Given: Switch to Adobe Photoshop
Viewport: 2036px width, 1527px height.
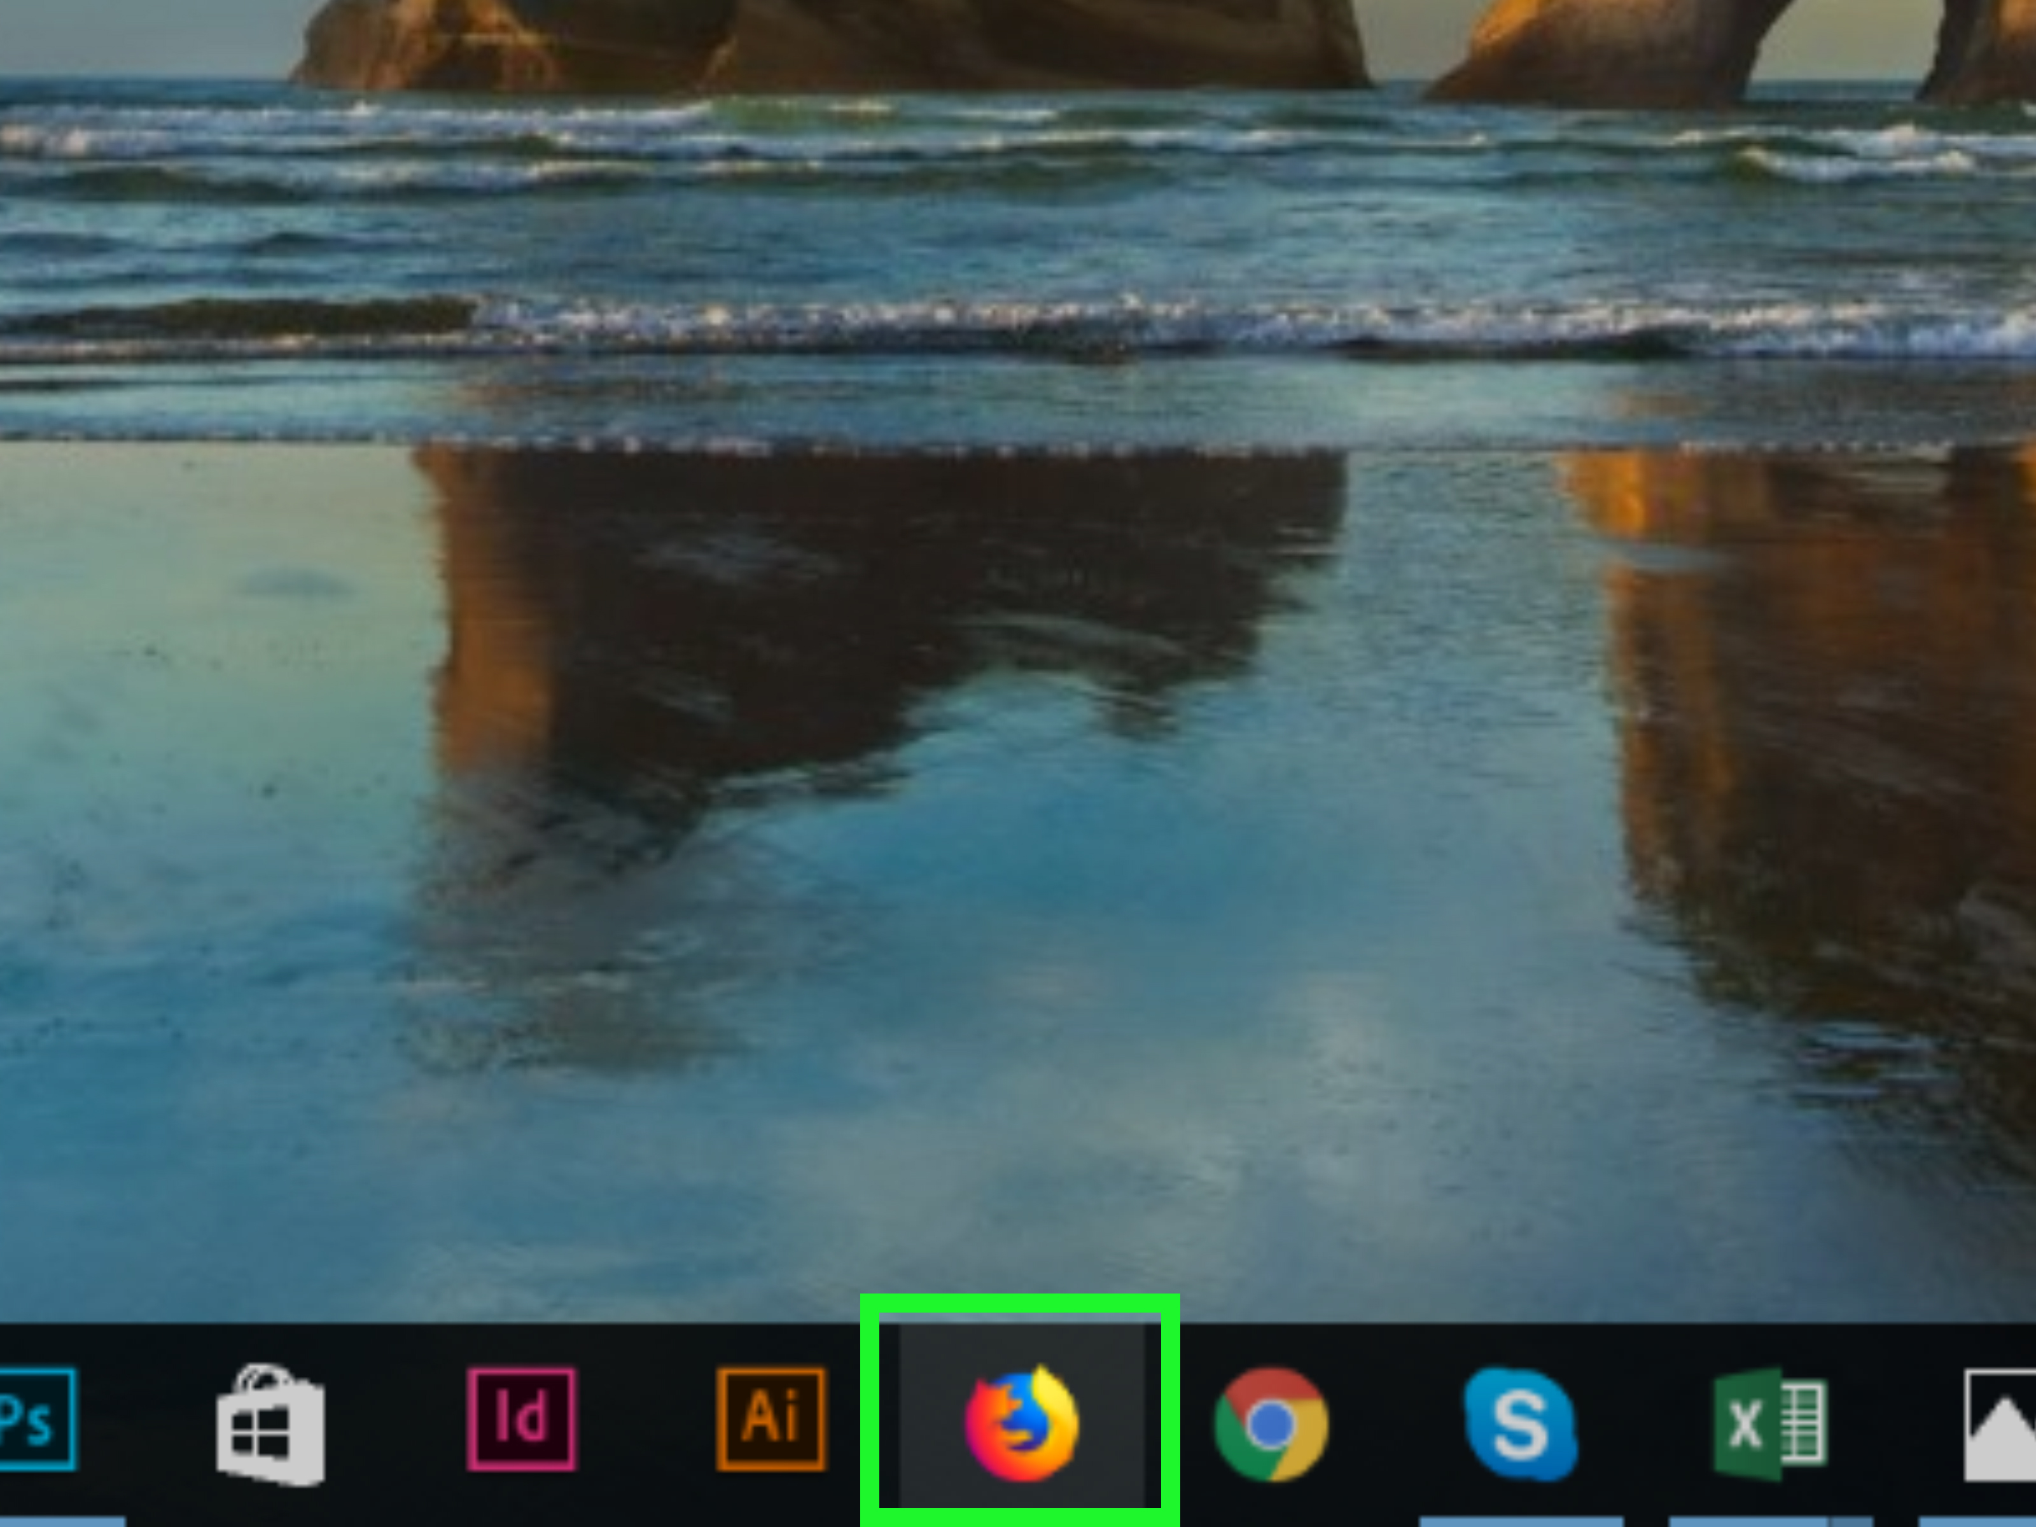Looking at the screenshot, I should pyautogui.click(x=38, y=1419).
